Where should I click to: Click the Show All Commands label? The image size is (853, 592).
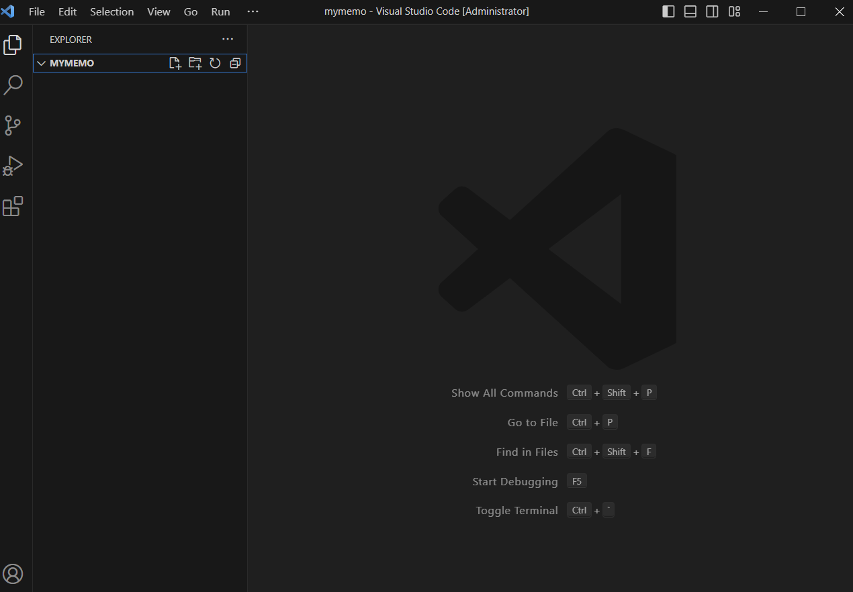coord(504,393)
